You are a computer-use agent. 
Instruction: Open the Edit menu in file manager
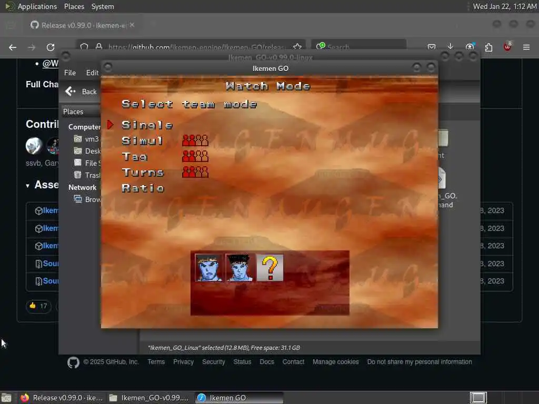pos(92,73)
